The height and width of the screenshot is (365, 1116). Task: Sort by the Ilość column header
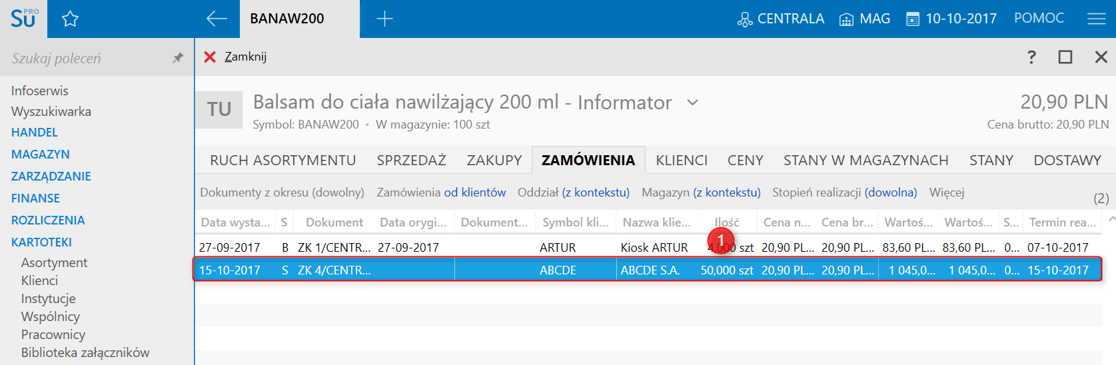[x=727, y=222]
